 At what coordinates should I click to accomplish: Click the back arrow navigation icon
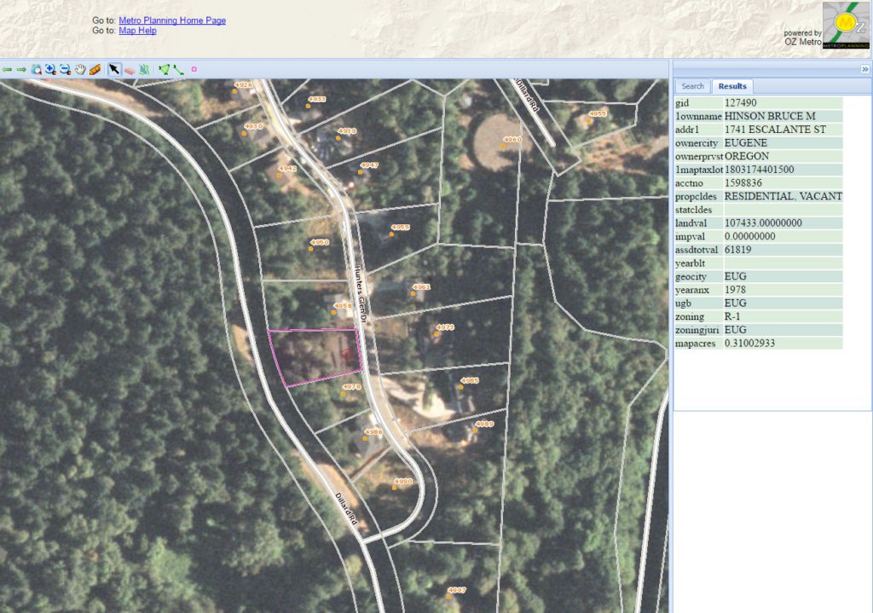(x=7, y=69)
